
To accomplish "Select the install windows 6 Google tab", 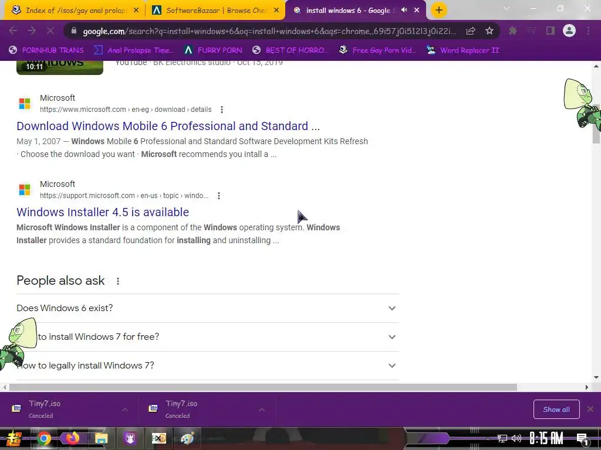I will 347,11.
